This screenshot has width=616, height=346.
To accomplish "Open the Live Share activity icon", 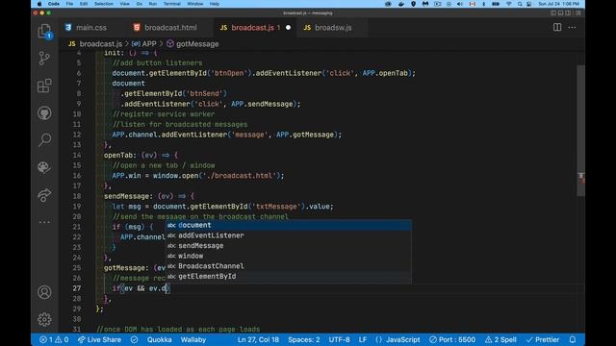I will click(44, 195).
